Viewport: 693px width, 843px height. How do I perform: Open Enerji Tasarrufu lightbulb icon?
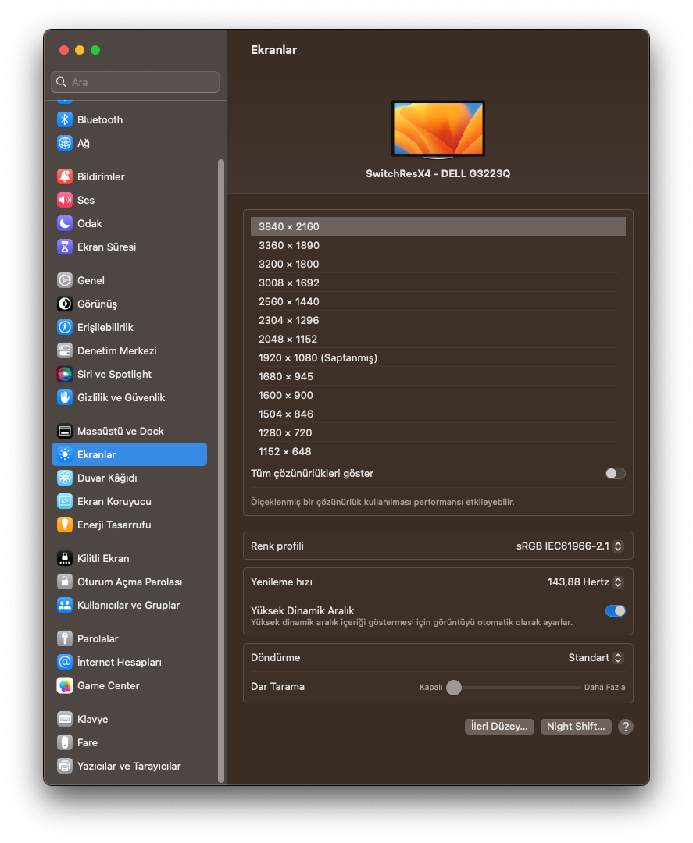point(65,525)
